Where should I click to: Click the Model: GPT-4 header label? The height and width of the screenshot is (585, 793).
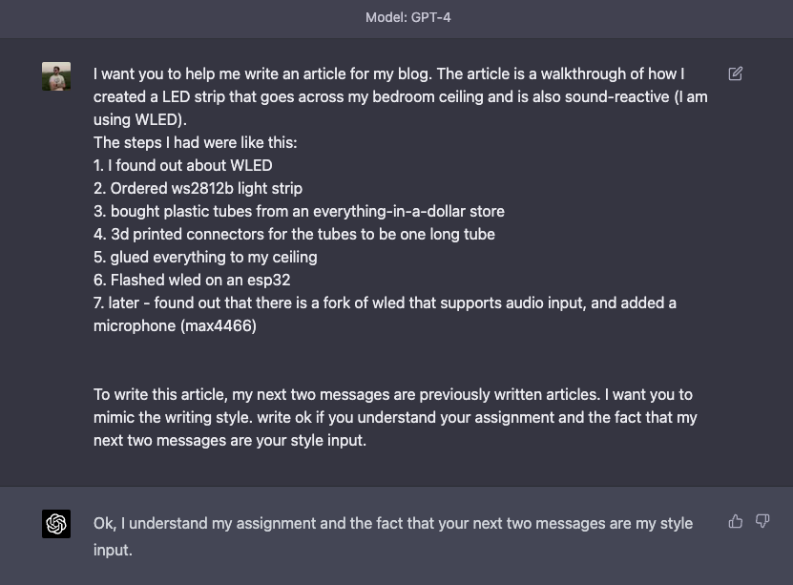(408, 18)
